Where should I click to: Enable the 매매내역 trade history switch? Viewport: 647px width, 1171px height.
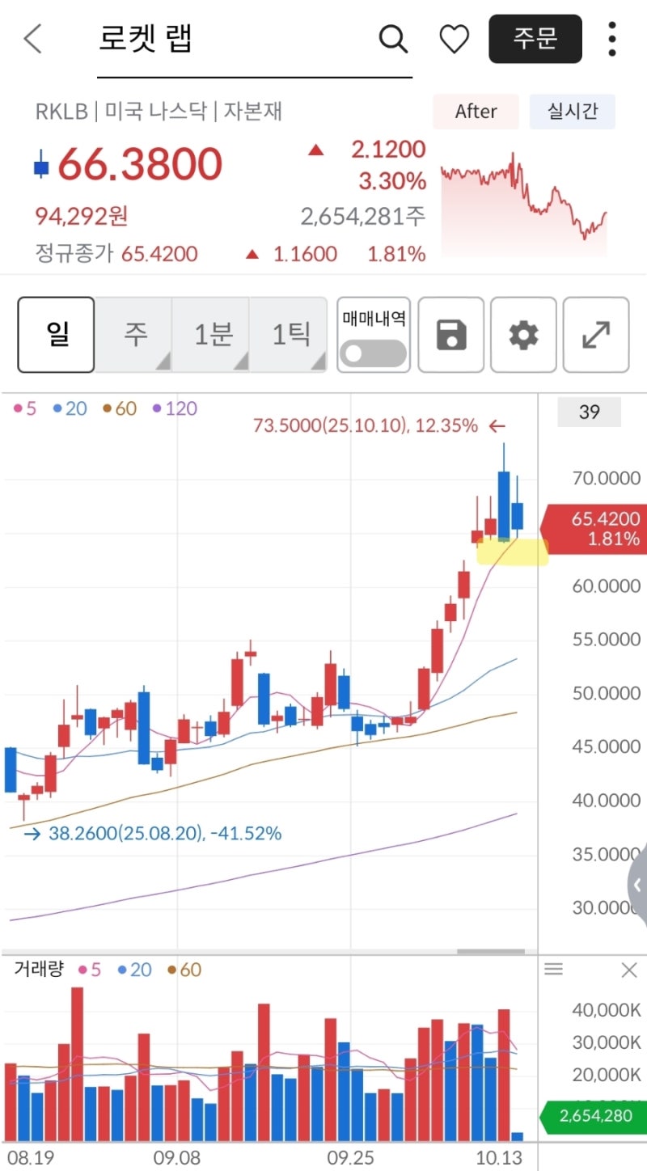pyautogui.click(x=373, y=349)
